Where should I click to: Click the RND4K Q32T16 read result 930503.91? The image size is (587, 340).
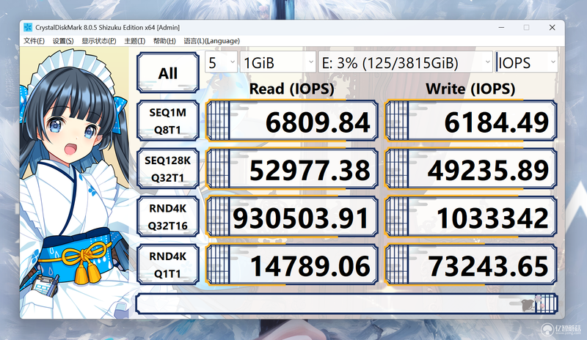pyautogui.click(x=291, y=217)
